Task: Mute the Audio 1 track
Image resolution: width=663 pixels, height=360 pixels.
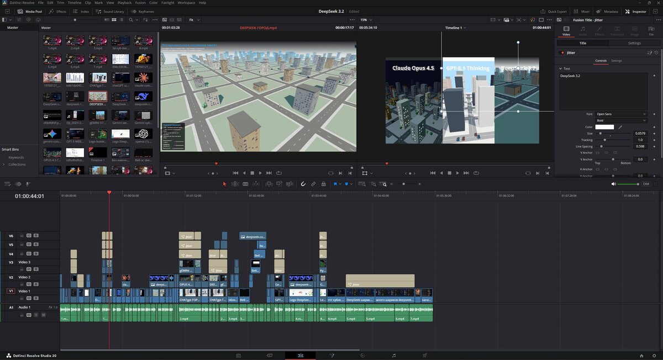Action: pos(43,315)
